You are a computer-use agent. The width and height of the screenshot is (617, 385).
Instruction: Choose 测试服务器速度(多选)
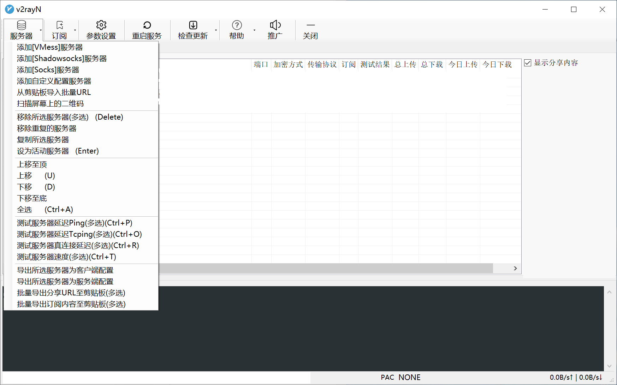coord(85,257)
